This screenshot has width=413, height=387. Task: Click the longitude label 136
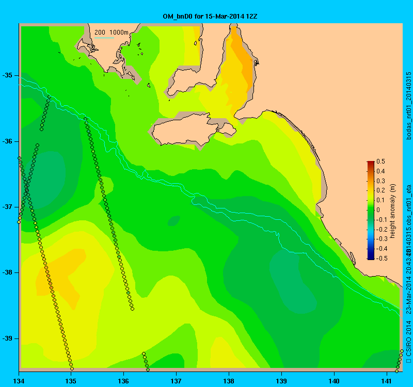click(x=123, y=380)
